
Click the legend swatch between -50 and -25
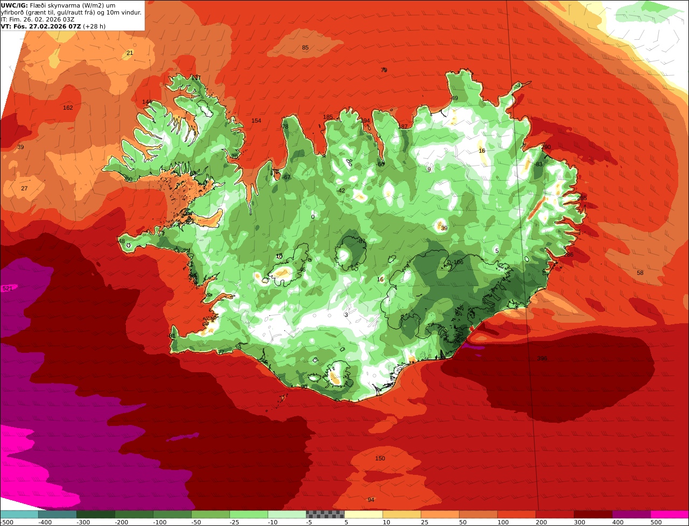pyautogui.click(x=210, y=514)
